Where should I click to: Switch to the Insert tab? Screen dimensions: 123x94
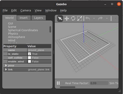(24, 18)
